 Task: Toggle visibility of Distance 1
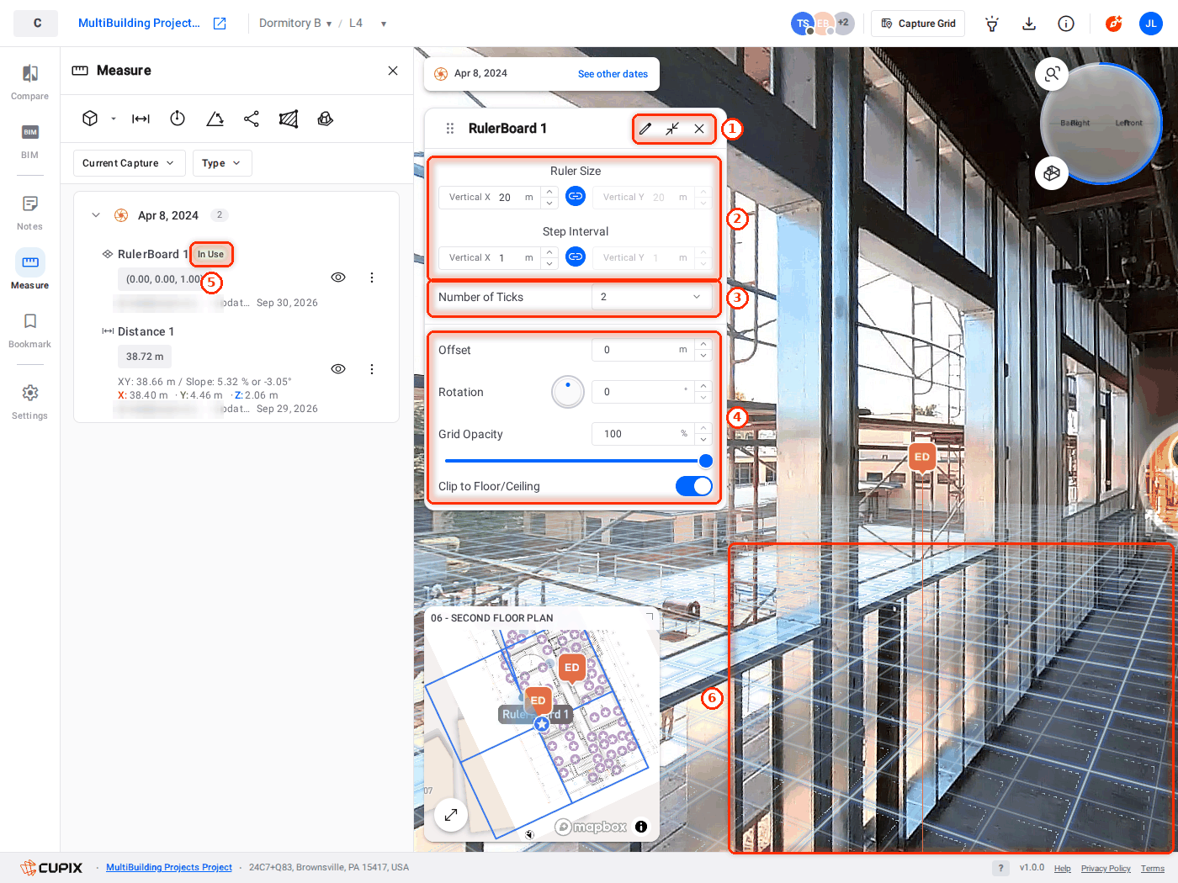pos(338,369)
